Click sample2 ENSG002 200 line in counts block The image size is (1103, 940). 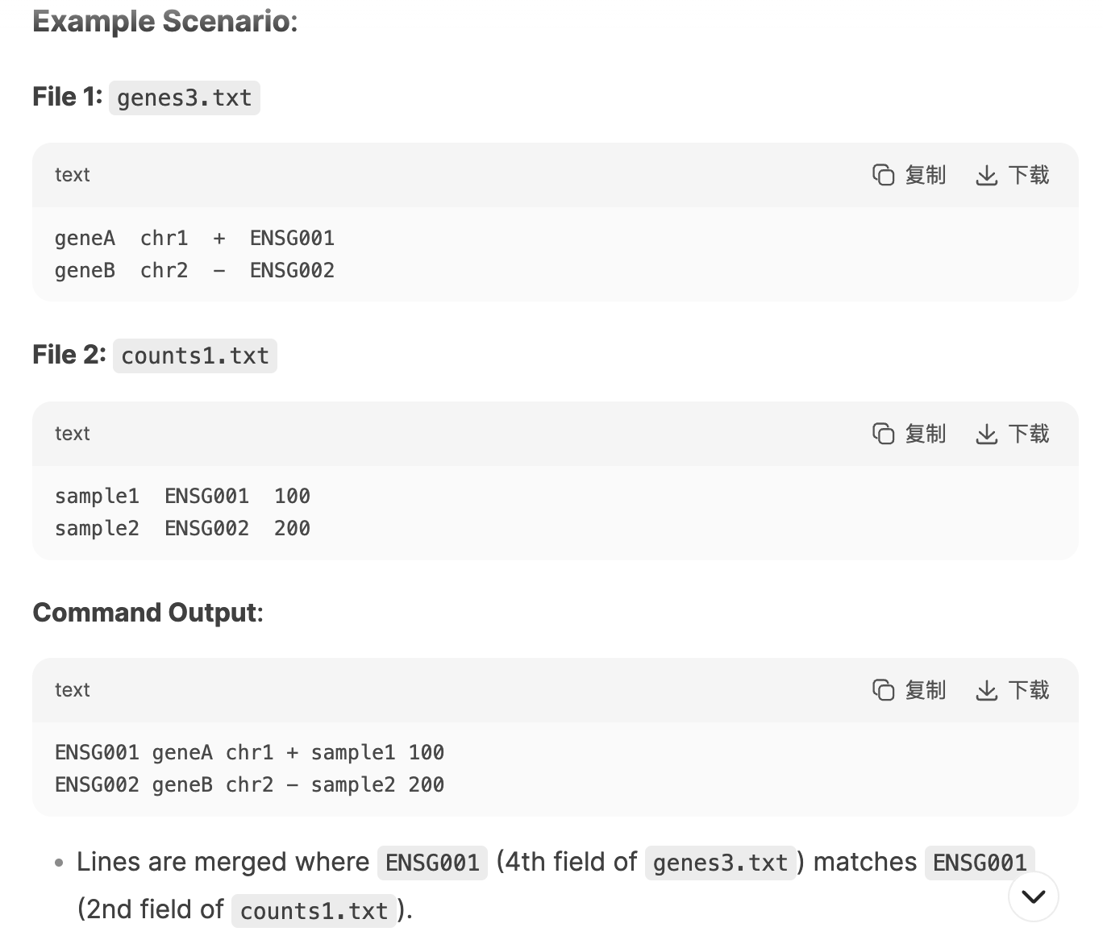point(182,528)
